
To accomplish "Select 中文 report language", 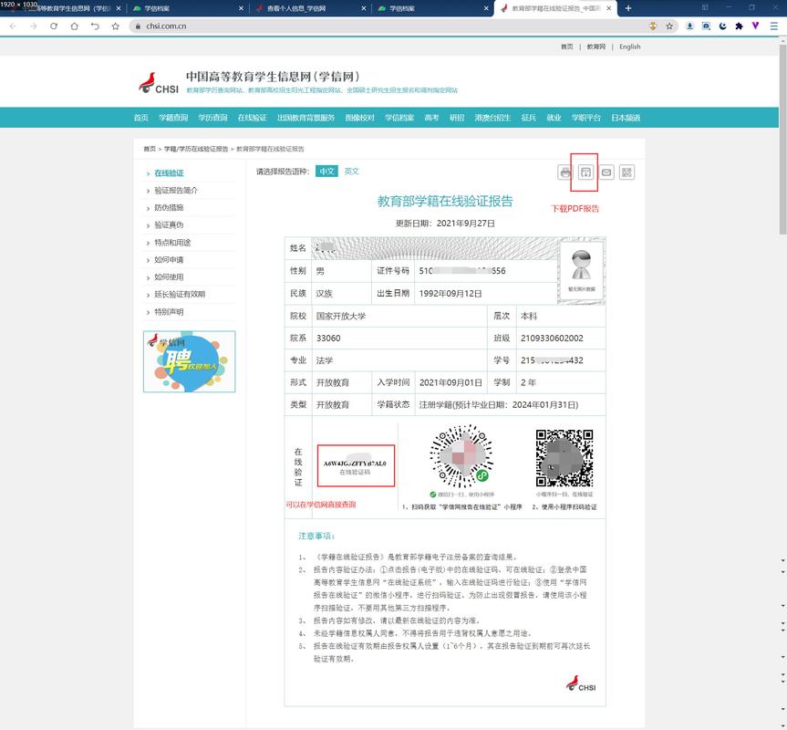I will click(326, 172).
